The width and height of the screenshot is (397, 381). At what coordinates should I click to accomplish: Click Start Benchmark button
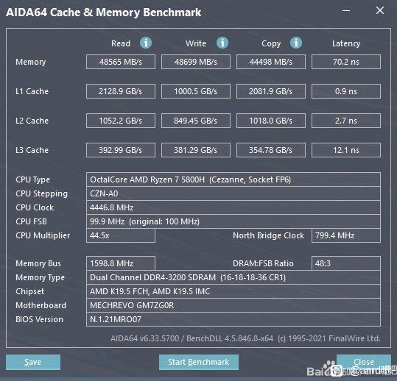[199, 362]
